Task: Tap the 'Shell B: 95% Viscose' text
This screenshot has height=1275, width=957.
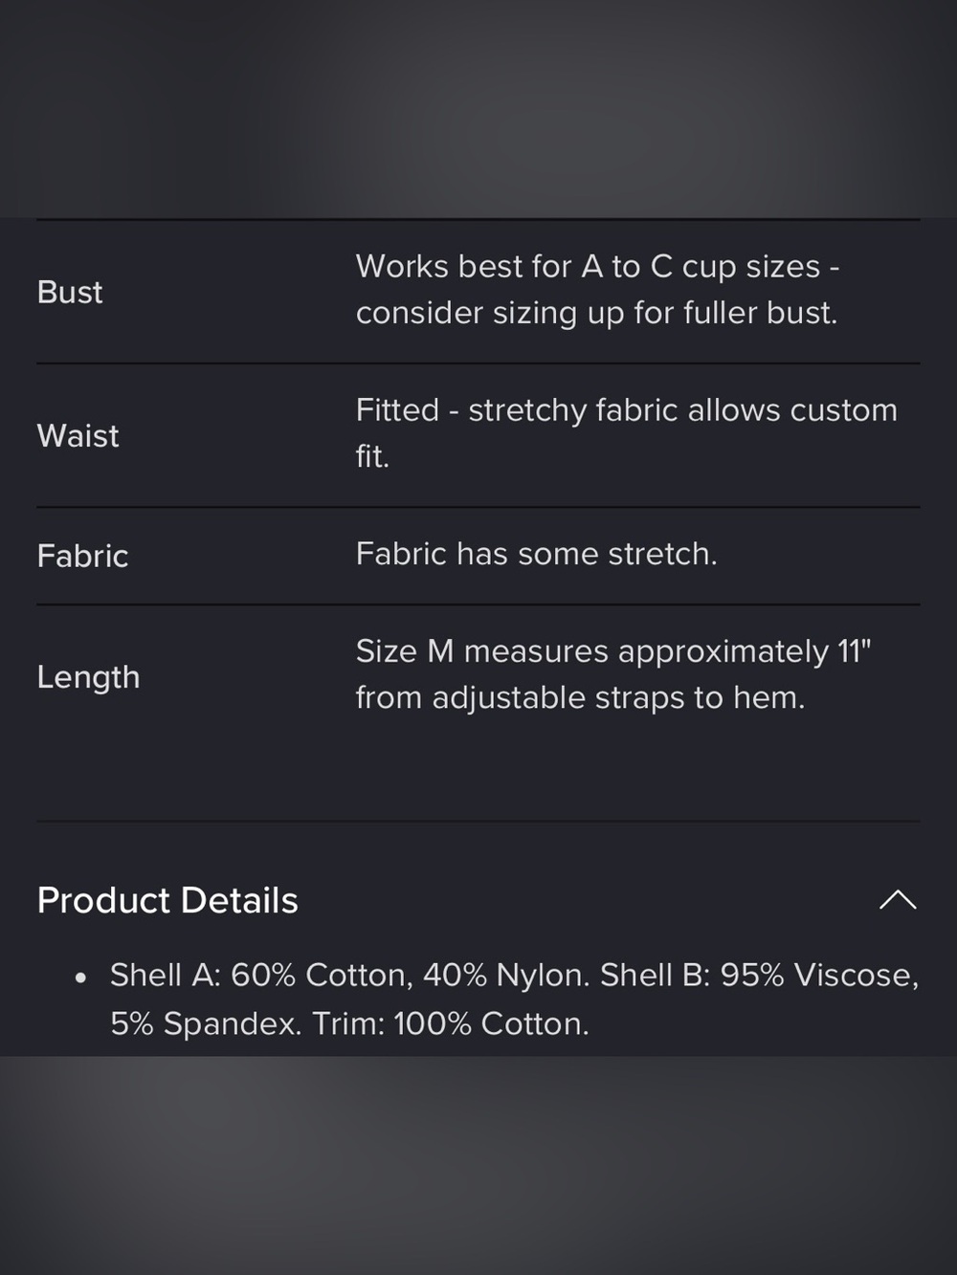Action: point(759,975)
